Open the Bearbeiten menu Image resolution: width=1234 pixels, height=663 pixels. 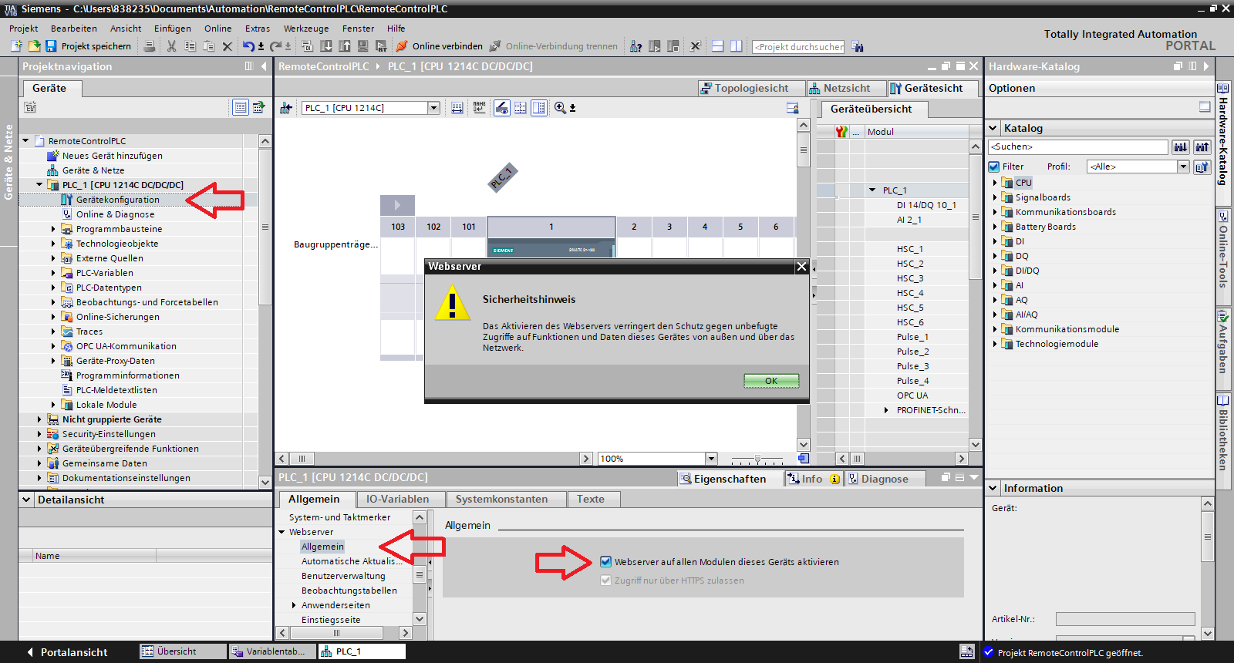tap(74, 29)
